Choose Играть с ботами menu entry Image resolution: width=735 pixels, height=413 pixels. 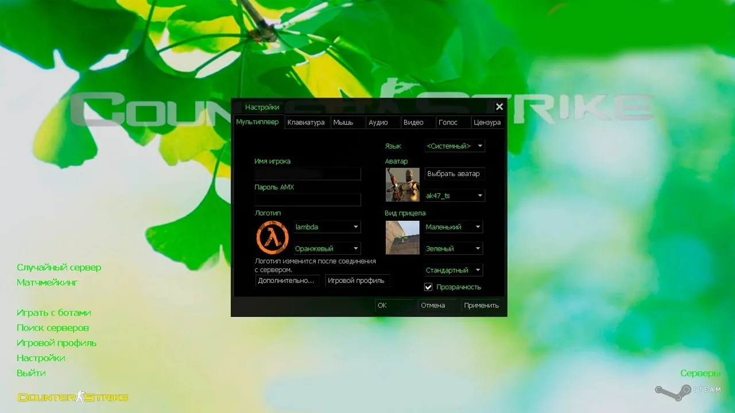pos(54,313)
